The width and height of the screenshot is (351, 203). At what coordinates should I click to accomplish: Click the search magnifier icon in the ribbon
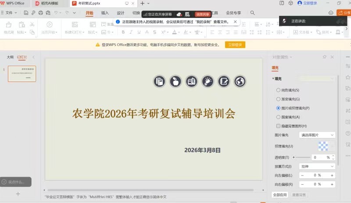252,13
